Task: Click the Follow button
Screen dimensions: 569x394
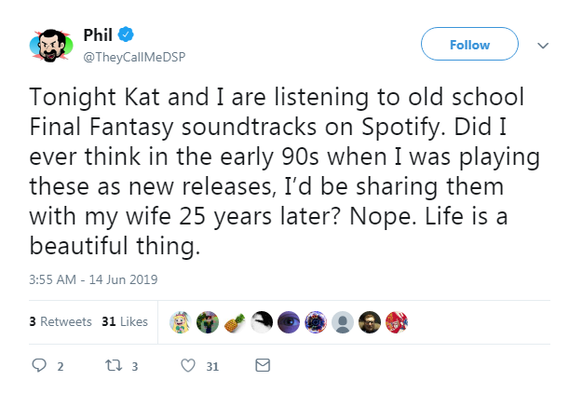Action: tap(469, 45)
